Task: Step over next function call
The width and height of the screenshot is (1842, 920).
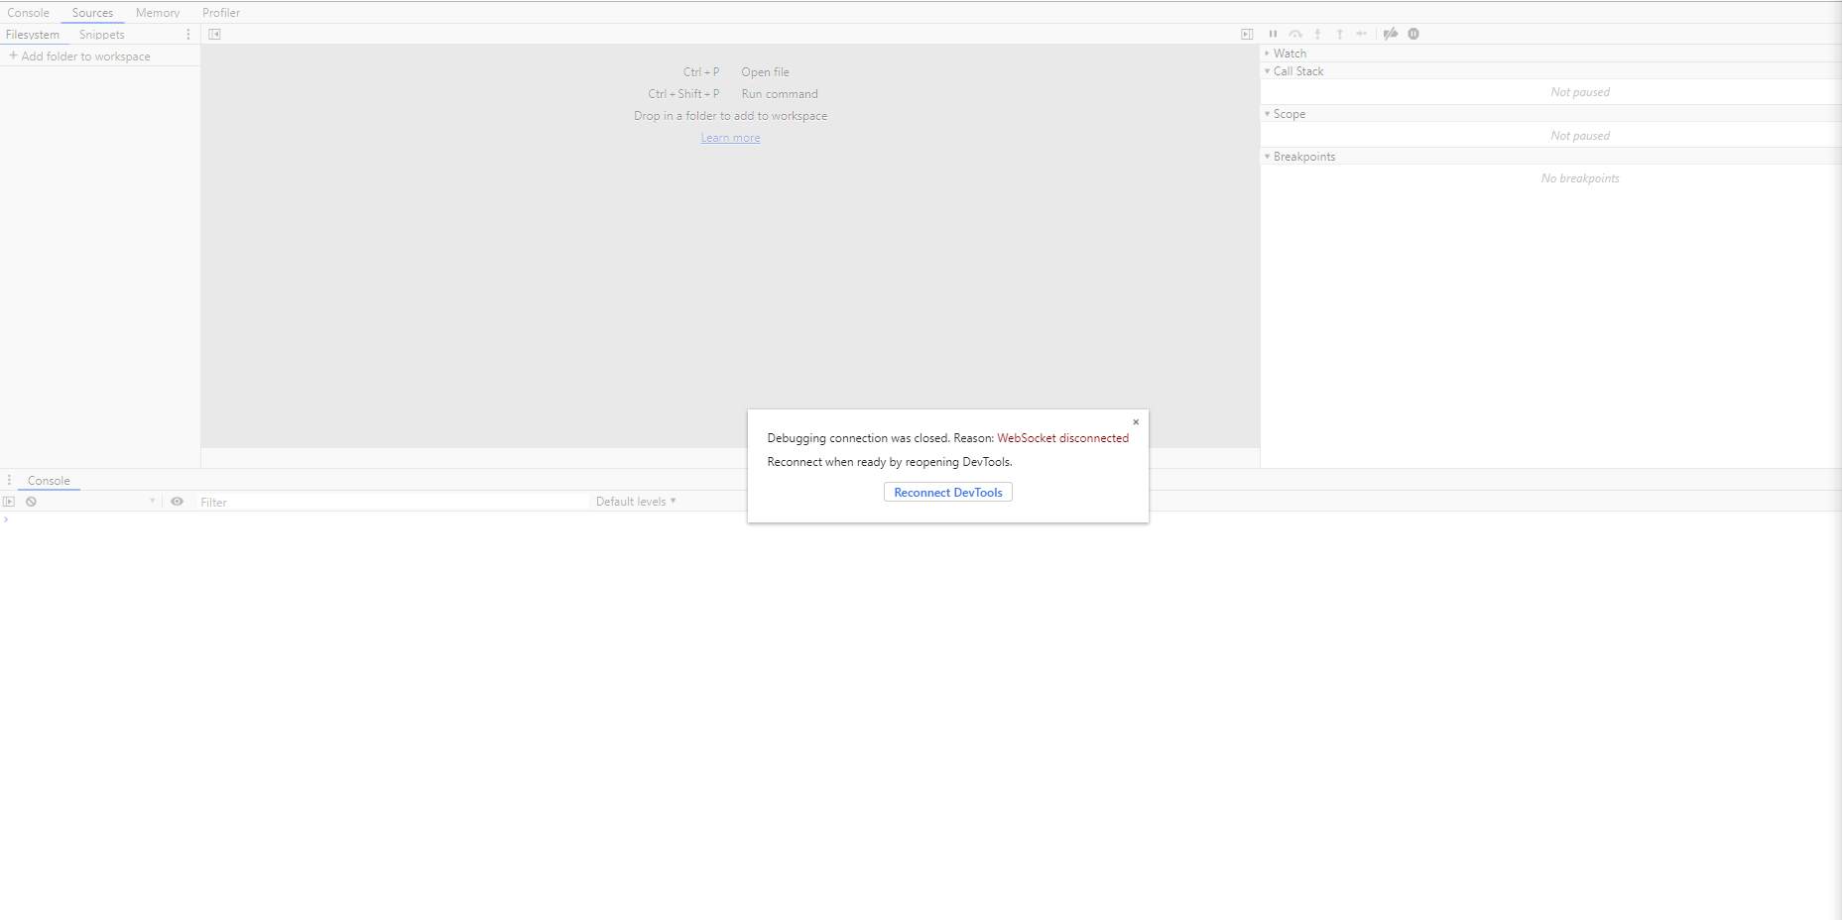Action: [x=1295, y=34]
